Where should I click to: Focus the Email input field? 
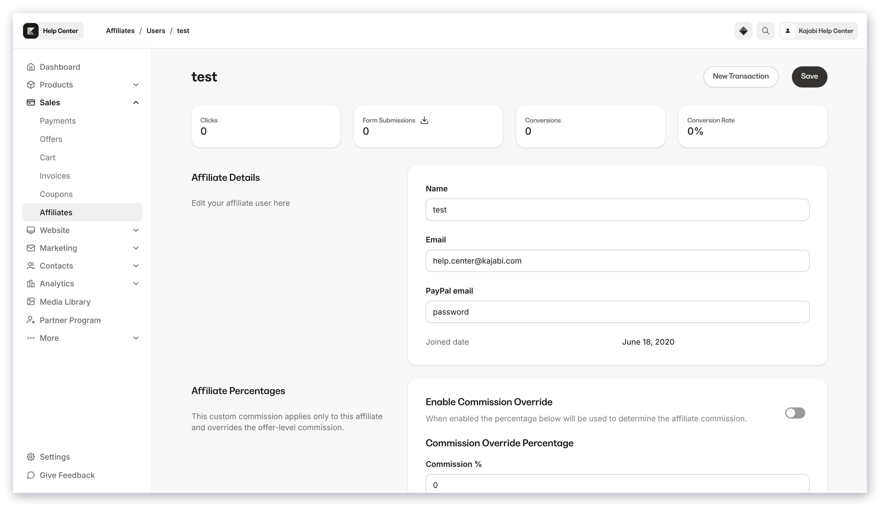pos(617,261)
